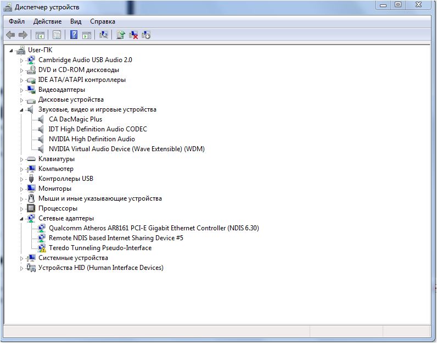Open Properties via toolbar sheet icon

coord(57,35)
